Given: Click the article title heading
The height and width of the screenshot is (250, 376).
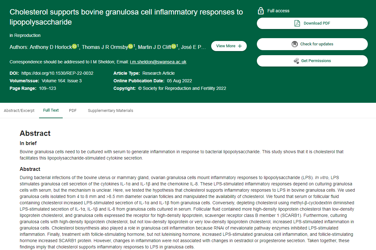Looking at the screenshot, I should tap(126, 17).
